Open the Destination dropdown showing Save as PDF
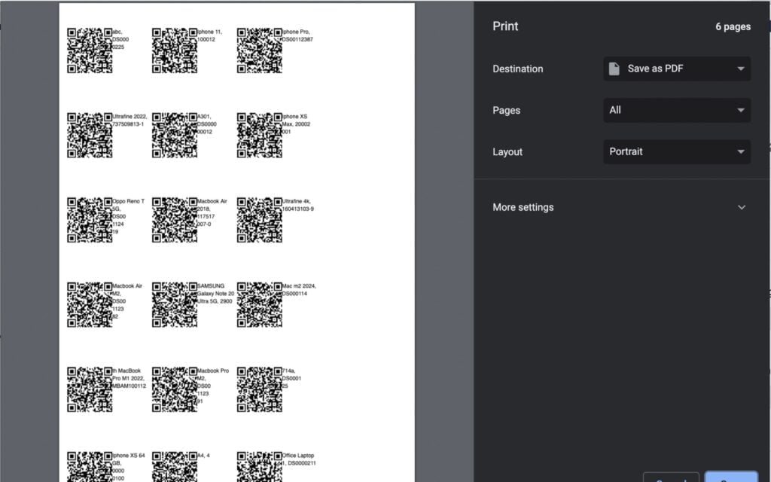The height and width of the screenshot is (482, 771). (x=677, y=69)
